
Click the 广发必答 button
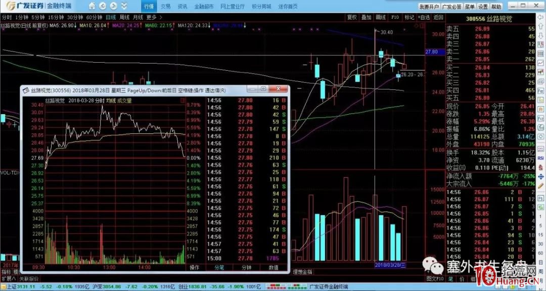point(451,7)
